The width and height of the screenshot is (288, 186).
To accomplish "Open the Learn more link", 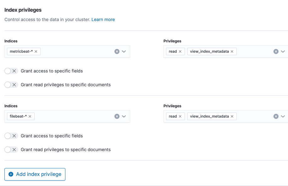I will click(103, 19).
